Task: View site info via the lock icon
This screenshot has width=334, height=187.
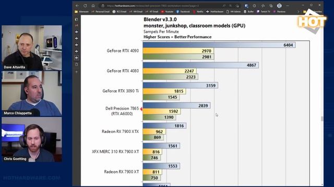Action: pos(103,6)
